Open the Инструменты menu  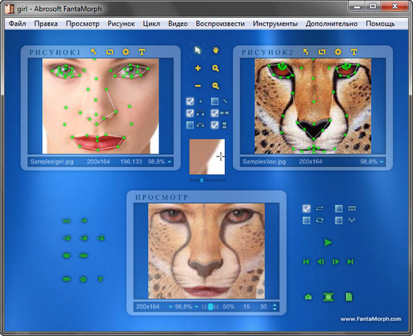275,24
